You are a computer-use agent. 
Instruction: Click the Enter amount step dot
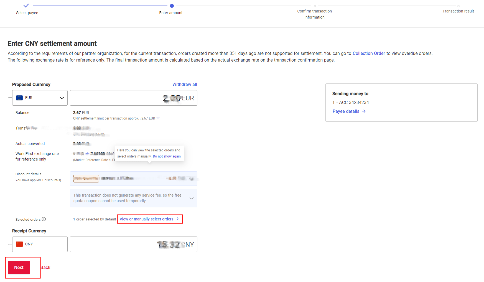click(172, 6)
